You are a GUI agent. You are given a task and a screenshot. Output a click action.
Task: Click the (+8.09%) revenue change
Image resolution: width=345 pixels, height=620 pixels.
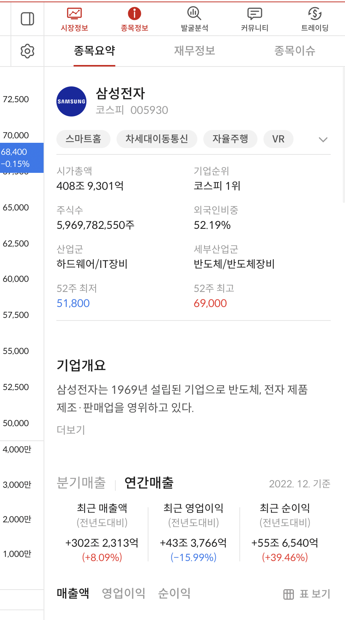102,557
